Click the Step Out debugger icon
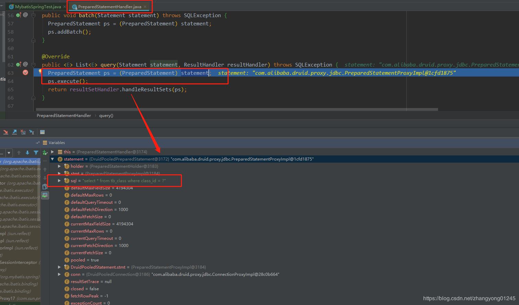The height and width of the screenshot is (305, 519). [x=14, y=132]
